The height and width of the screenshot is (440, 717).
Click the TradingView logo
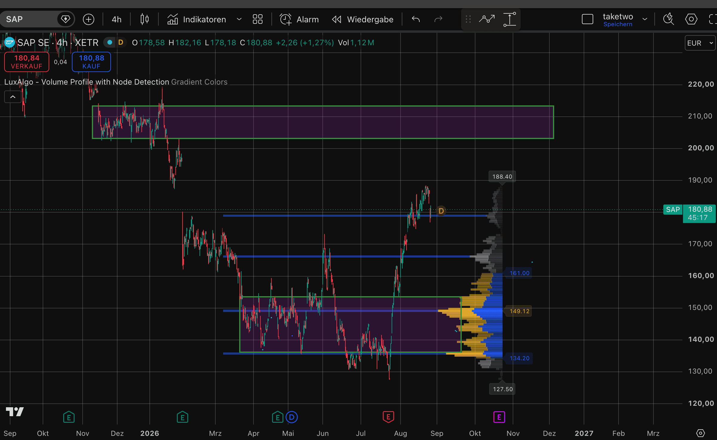[15, 412]
